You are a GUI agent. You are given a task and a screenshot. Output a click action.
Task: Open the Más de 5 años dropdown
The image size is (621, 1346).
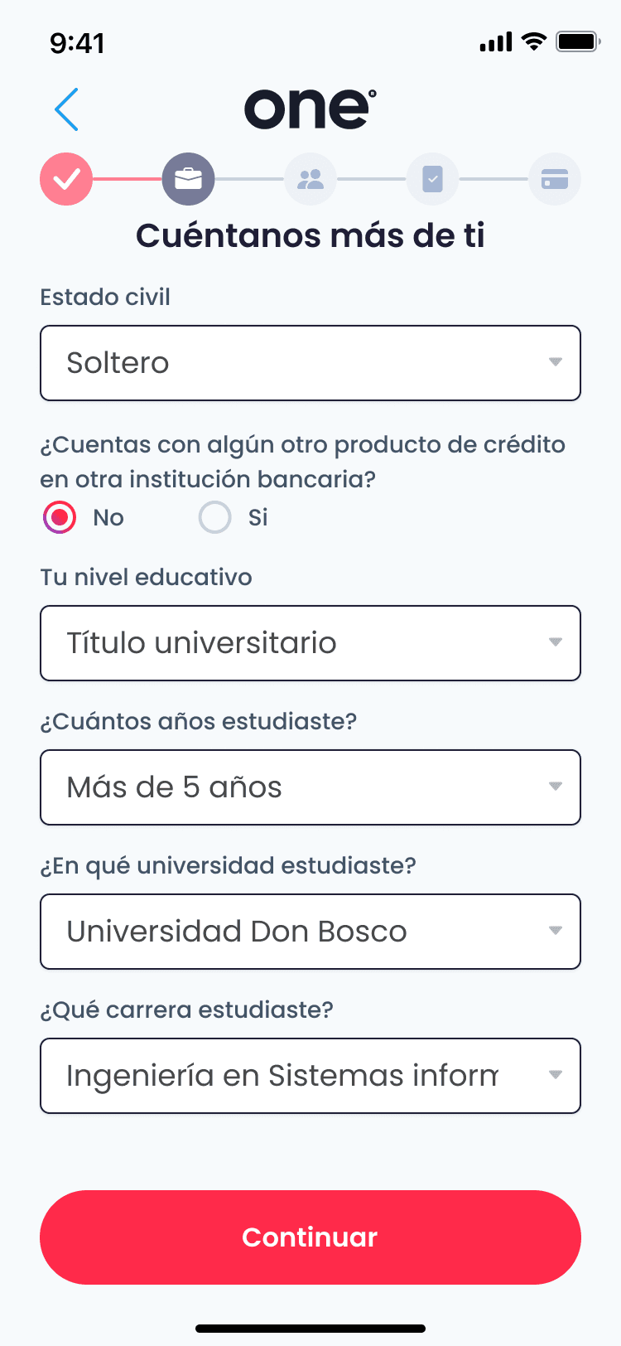tap(310, 787)
